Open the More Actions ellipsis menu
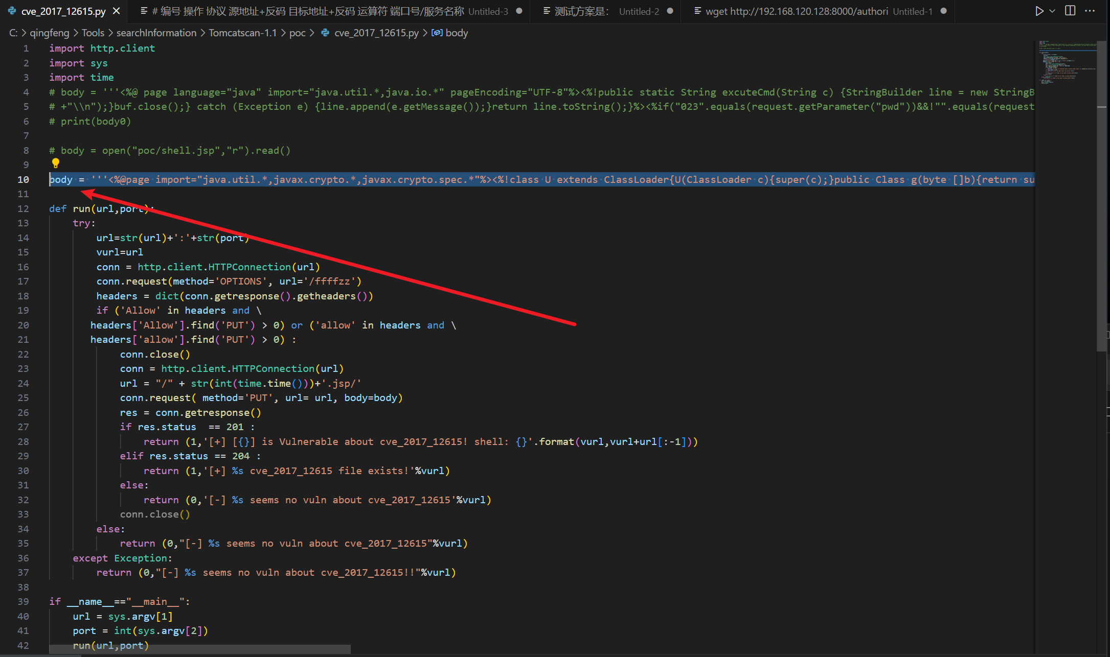Viewport: 1110px width, 657px height. (1090, 11)
